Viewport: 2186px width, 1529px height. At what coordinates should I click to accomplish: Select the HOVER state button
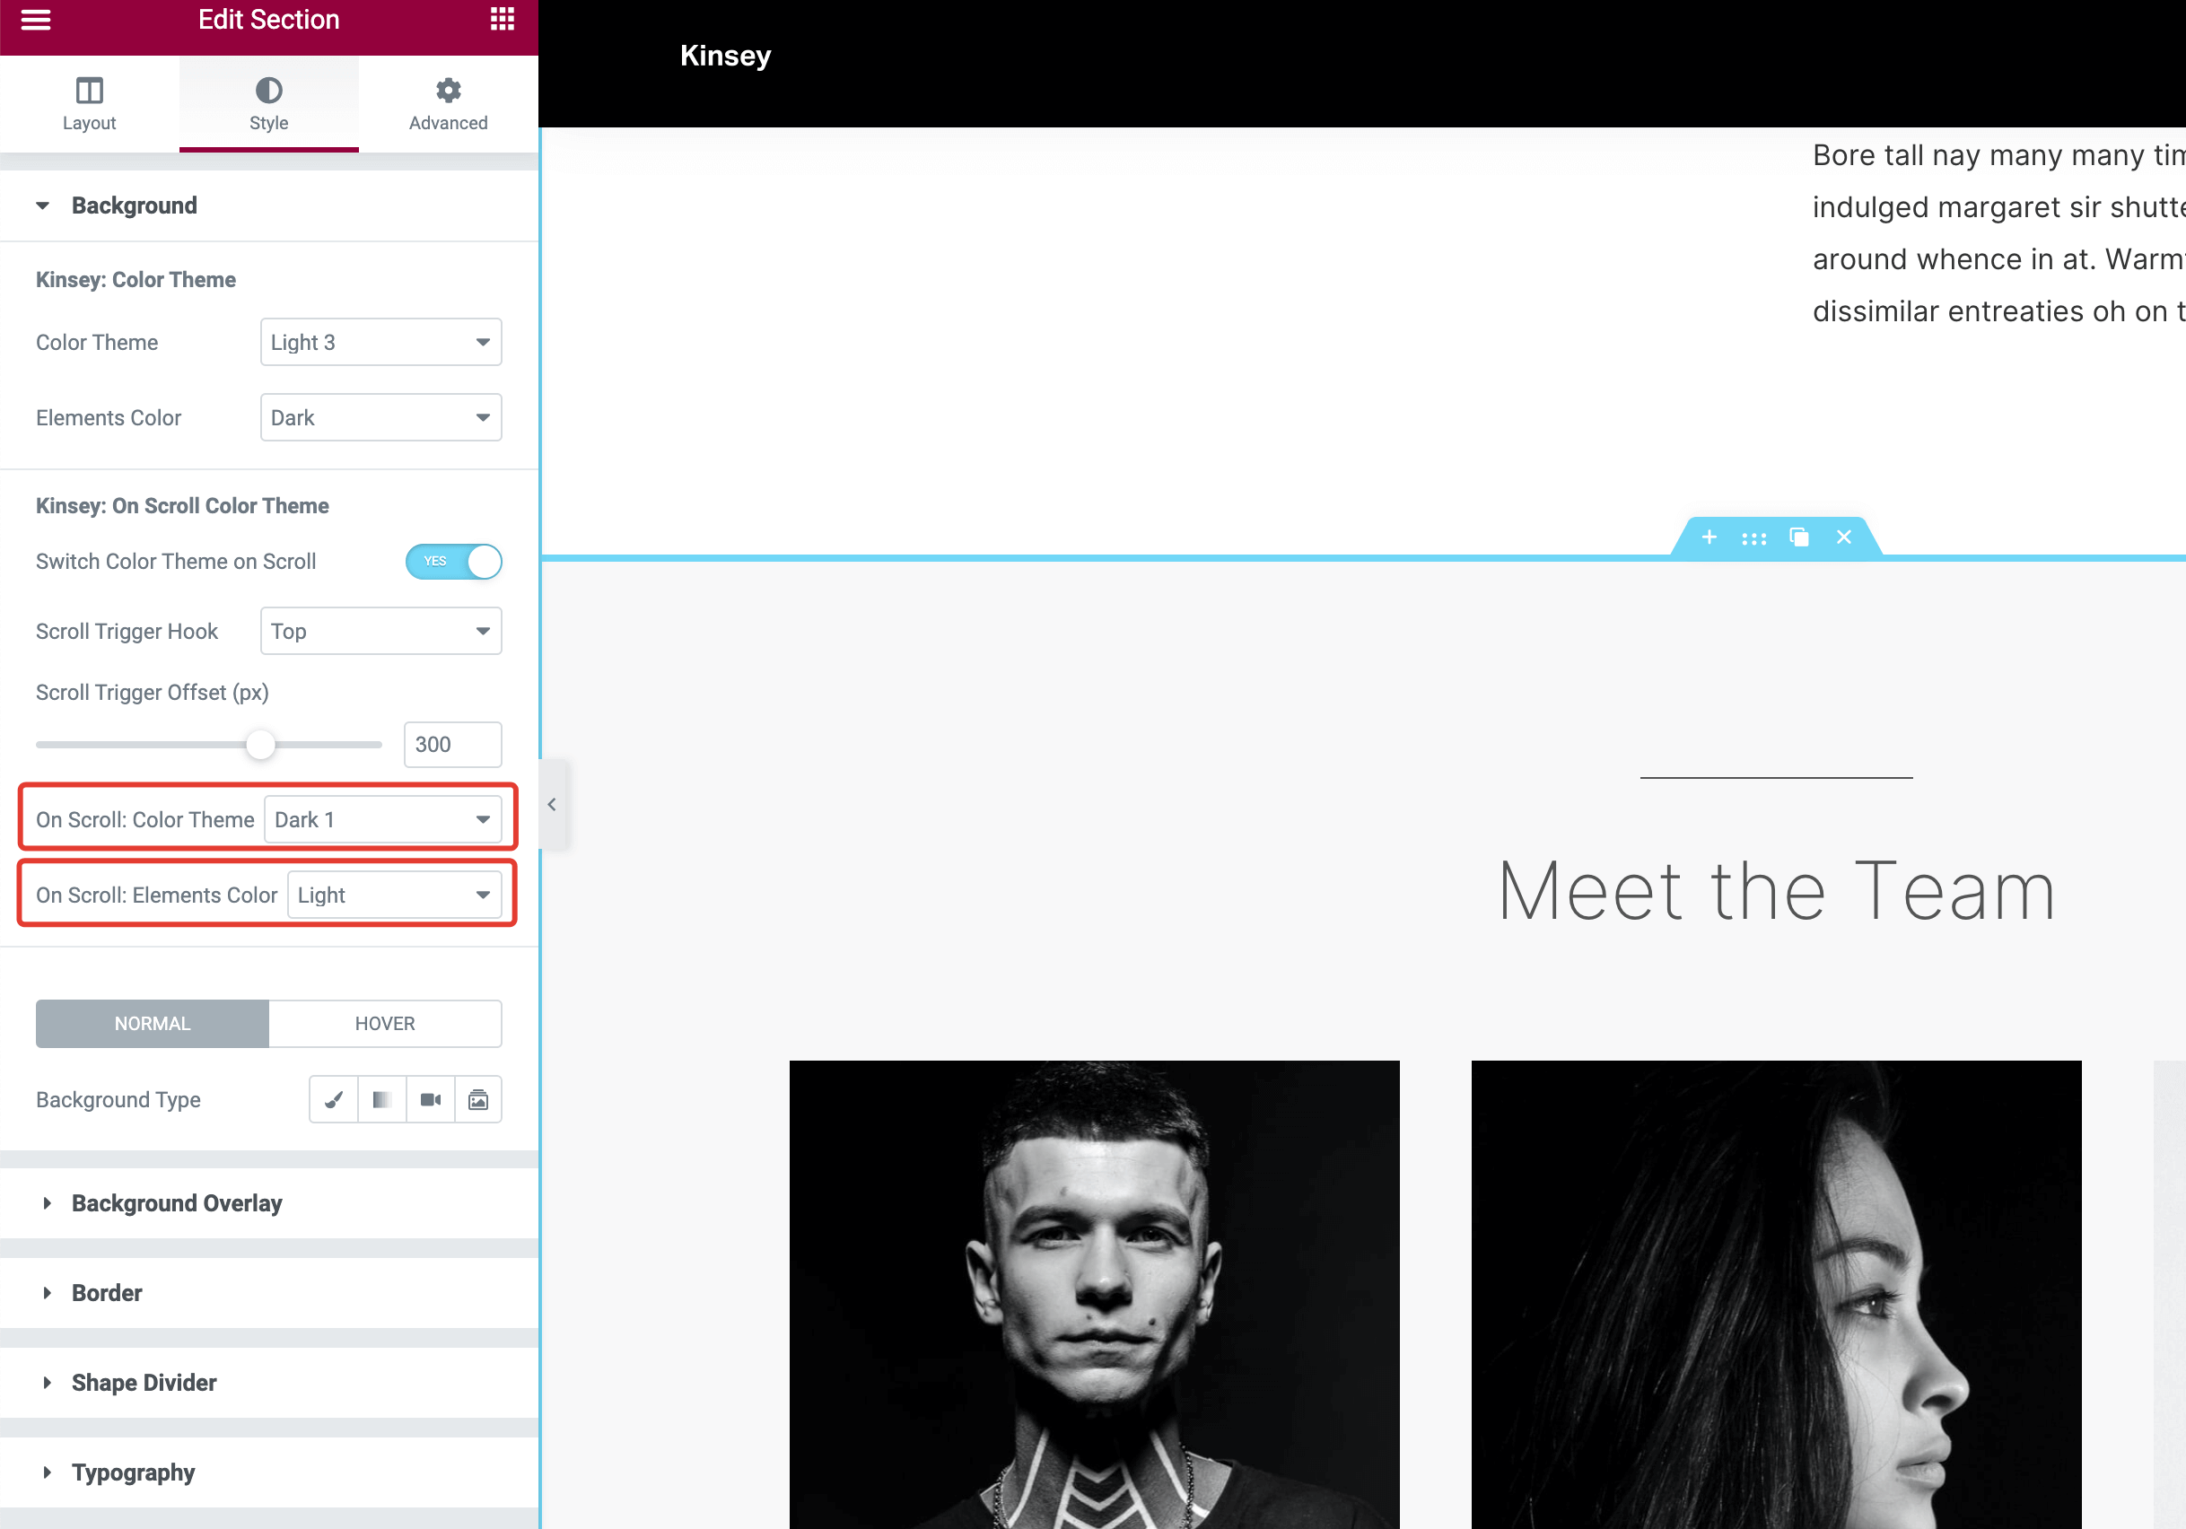tap(385, 1024)
